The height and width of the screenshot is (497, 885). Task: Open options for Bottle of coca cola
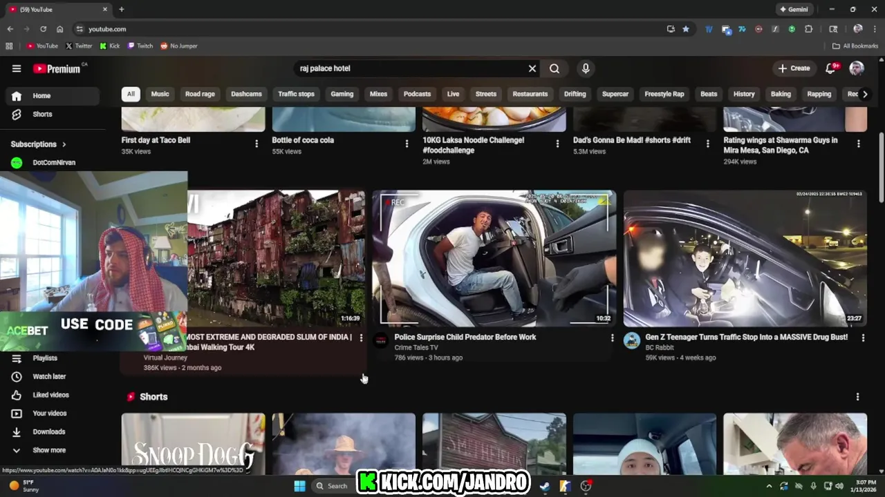407,144
